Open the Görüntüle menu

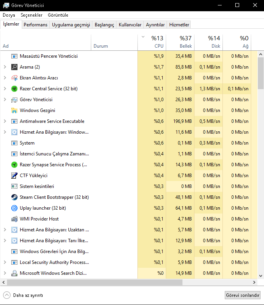coord(58,15)
